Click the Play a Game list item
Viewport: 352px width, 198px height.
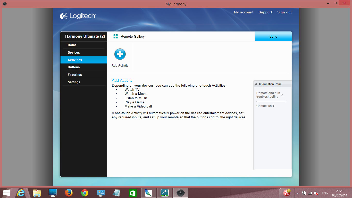click(135, 102)
